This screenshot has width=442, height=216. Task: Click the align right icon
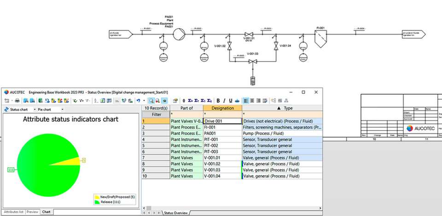click(x=258, y=100)
